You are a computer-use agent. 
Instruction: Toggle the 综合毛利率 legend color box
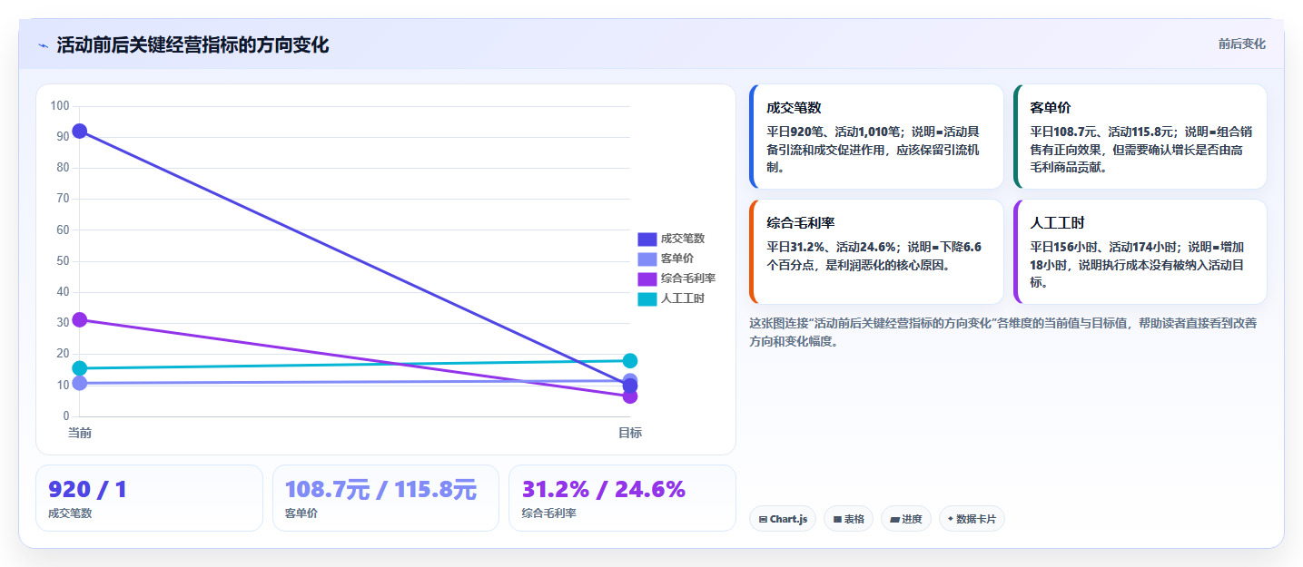pos(647,279)
